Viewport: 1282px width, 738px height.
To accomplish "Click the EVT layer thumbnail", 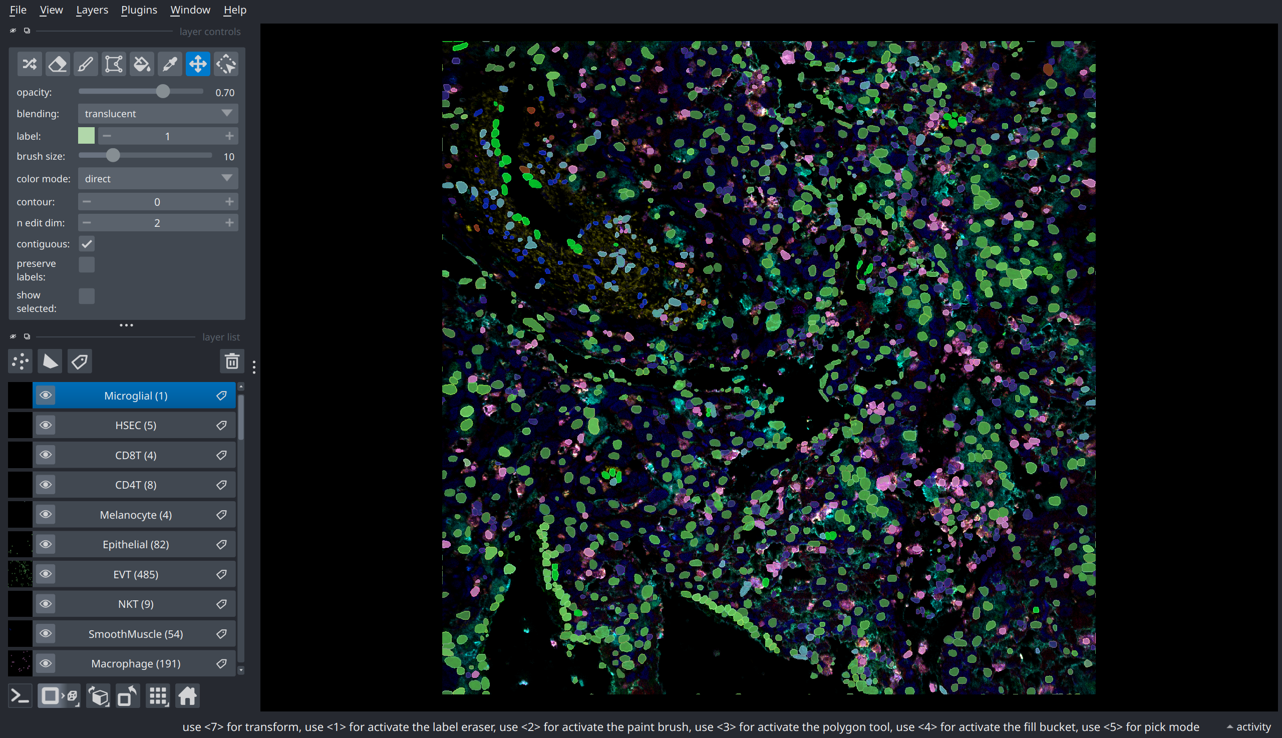I will point(20,574).
